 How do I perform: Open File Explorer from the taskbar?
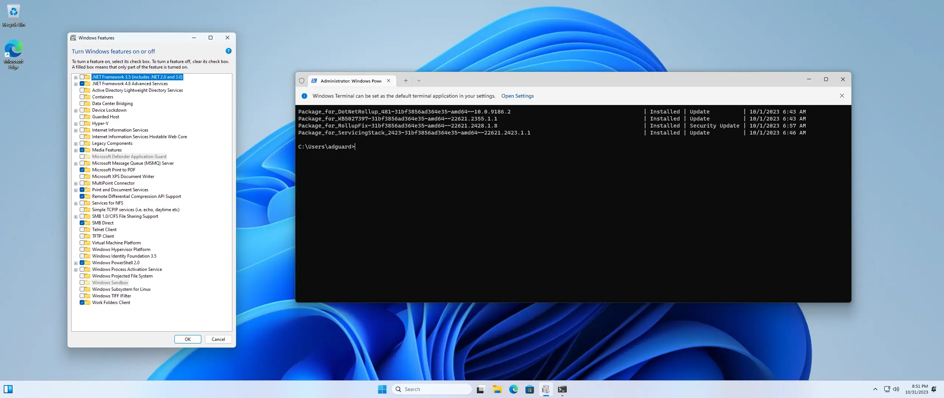tap(497, 389)
